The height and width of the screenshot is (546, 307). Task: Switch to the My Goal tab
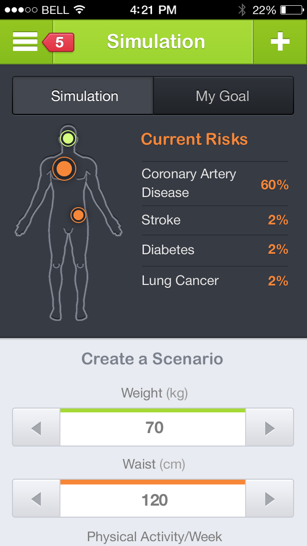tap(223, 96)
